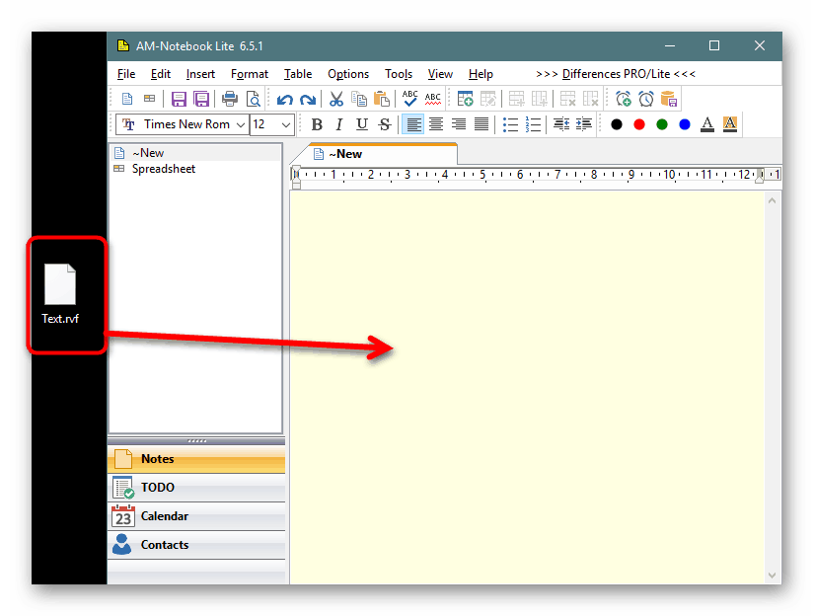Click the disabled insert table row icon
This screenshot has height=616, width=814.
click(517, 99)
